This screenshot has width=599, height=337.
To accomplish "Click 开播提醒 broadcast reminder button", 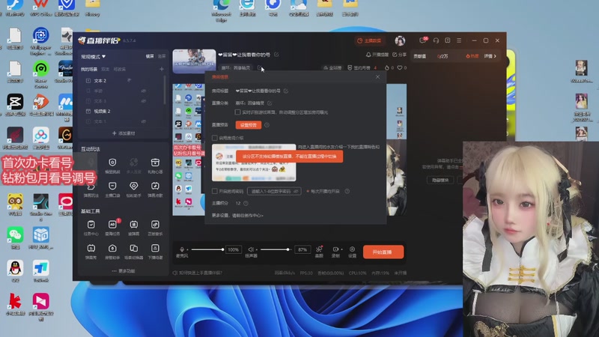I will [377, 55].
